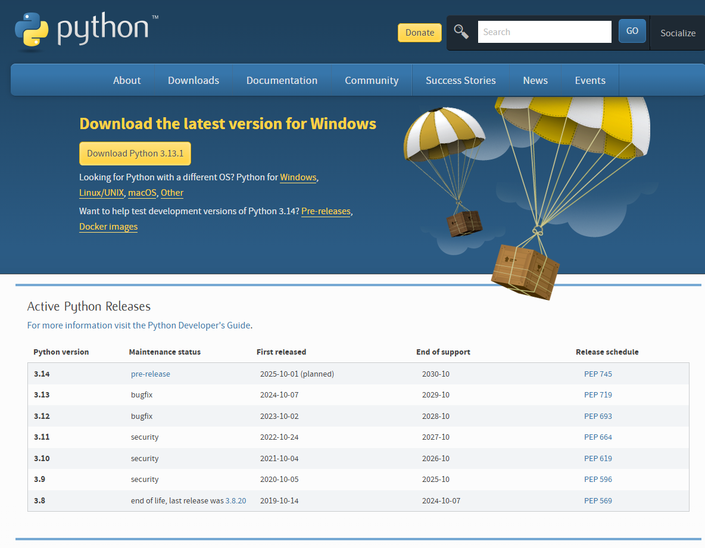The height and width of the screenshot is (548, 705).
Task: Open the Docker images link
Action: pos(108,227)
